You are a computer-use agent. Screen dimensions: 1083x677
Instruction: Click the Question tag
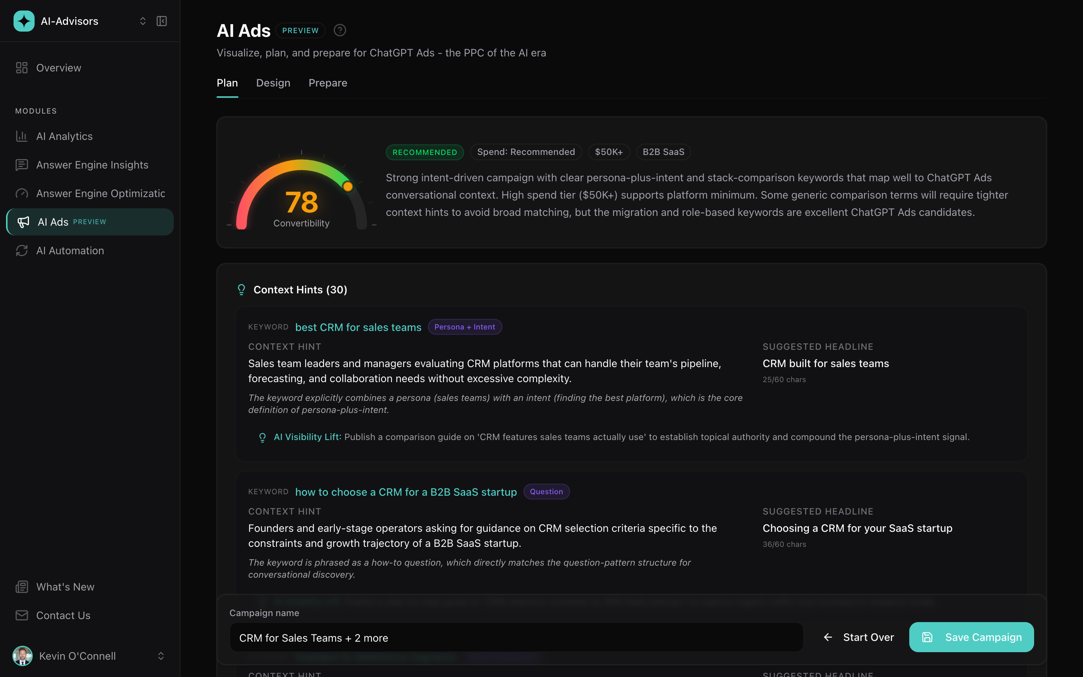click(546, 492)
